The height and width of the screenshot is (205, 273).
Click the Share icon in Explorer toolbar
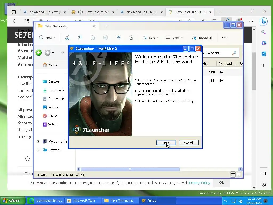[x=118, y=37]
